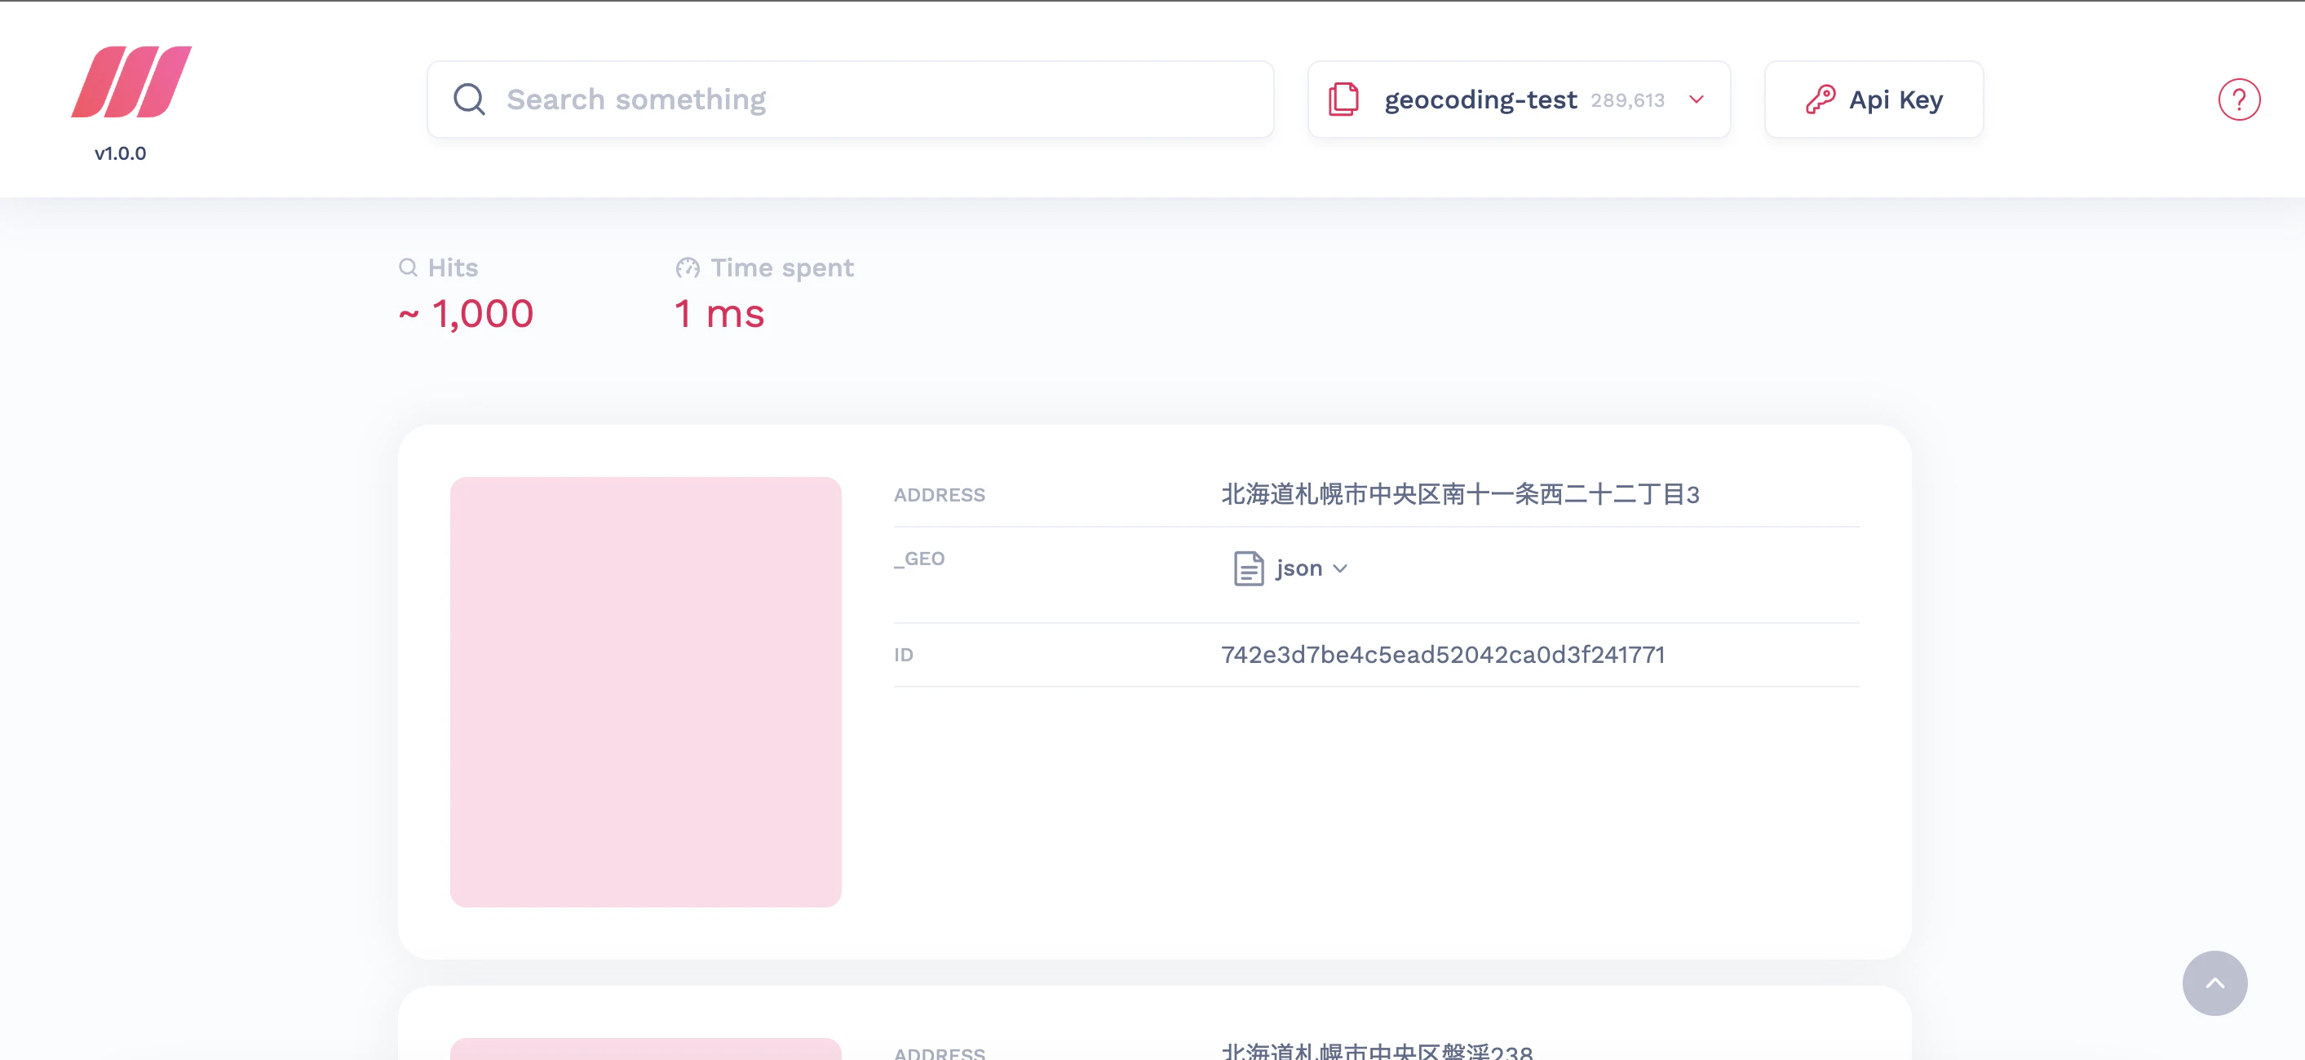Viewport: 2305px width, 1060px height.
Task: Click the ~ 1,000 hits value
Action: click(467, 314)
